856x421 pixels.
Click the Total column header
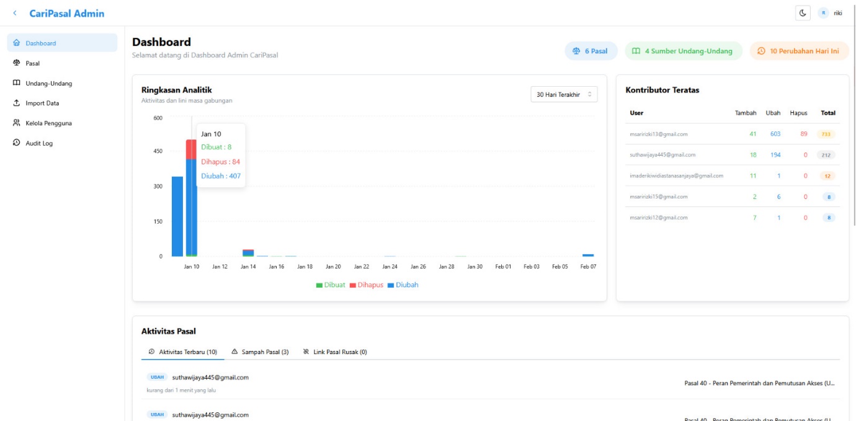828,113
